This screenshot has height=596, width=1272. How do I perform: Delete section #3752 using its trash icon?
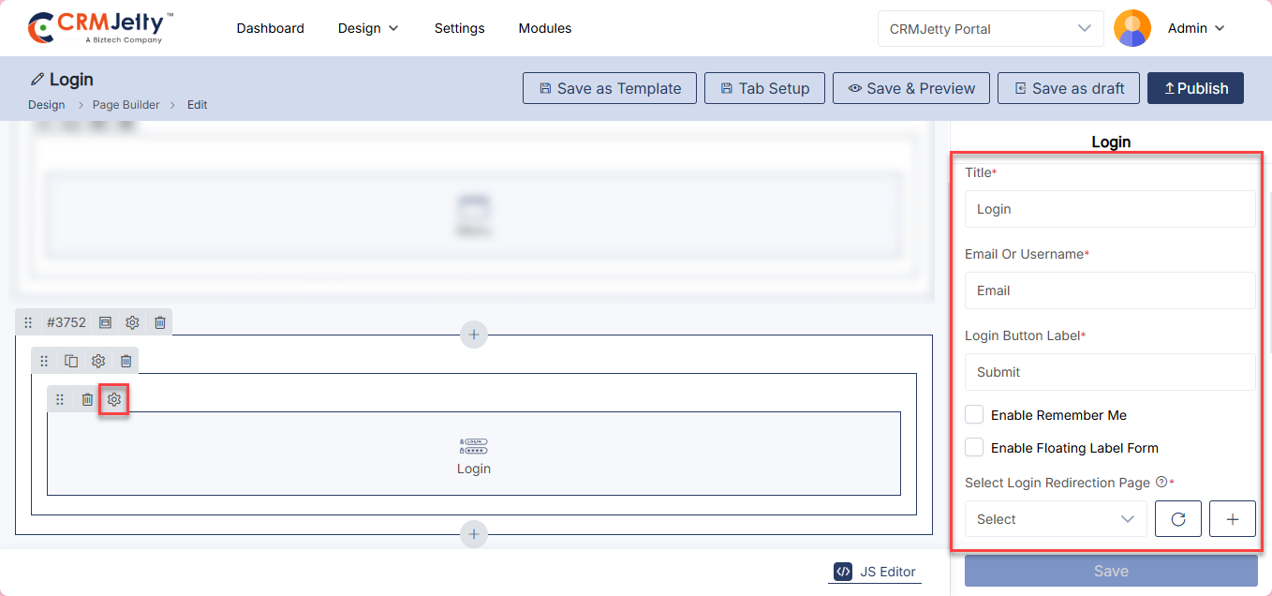click(x=160, y=322)
